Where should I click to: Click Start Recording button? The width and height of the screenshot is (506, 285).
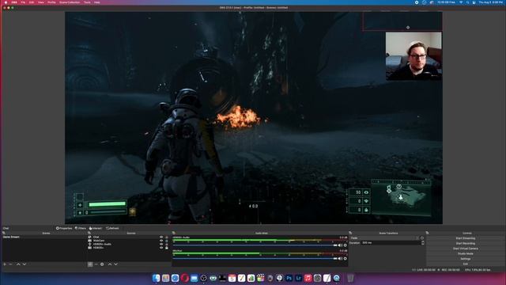coord(466,243)
